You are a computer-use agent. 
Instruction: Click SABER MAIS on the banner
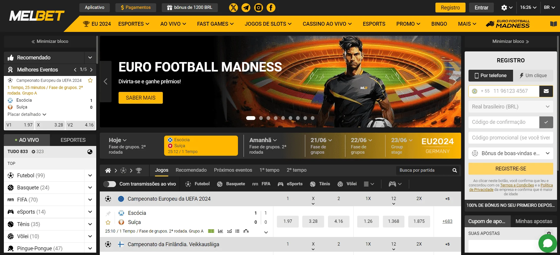tap(141, 98)
